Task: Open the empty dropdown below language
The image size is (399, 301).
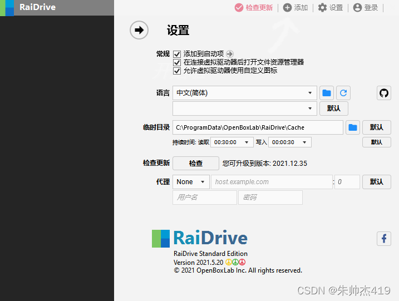Action: [x=244, y=108]
